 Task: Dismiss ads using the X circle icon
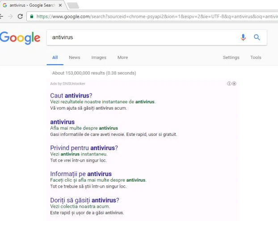234,84
